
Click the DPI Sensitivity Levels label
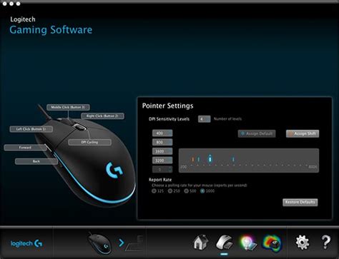(169, 119)
